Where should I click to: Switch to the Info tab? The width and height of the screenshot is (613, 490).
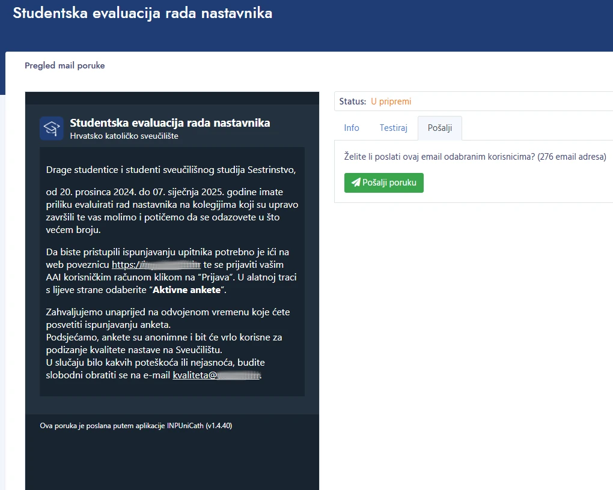[x=352, y=128]
